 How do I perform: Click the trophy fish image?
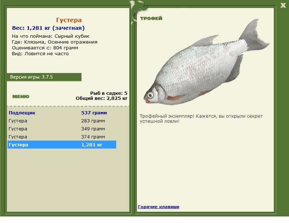pos(206,63)
